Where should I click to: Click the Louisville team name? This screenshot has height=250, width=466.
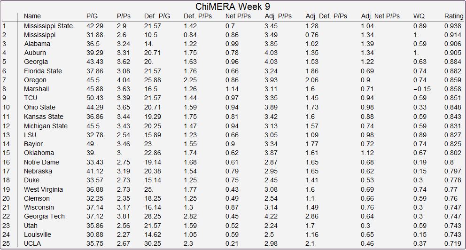click(38, 234)
